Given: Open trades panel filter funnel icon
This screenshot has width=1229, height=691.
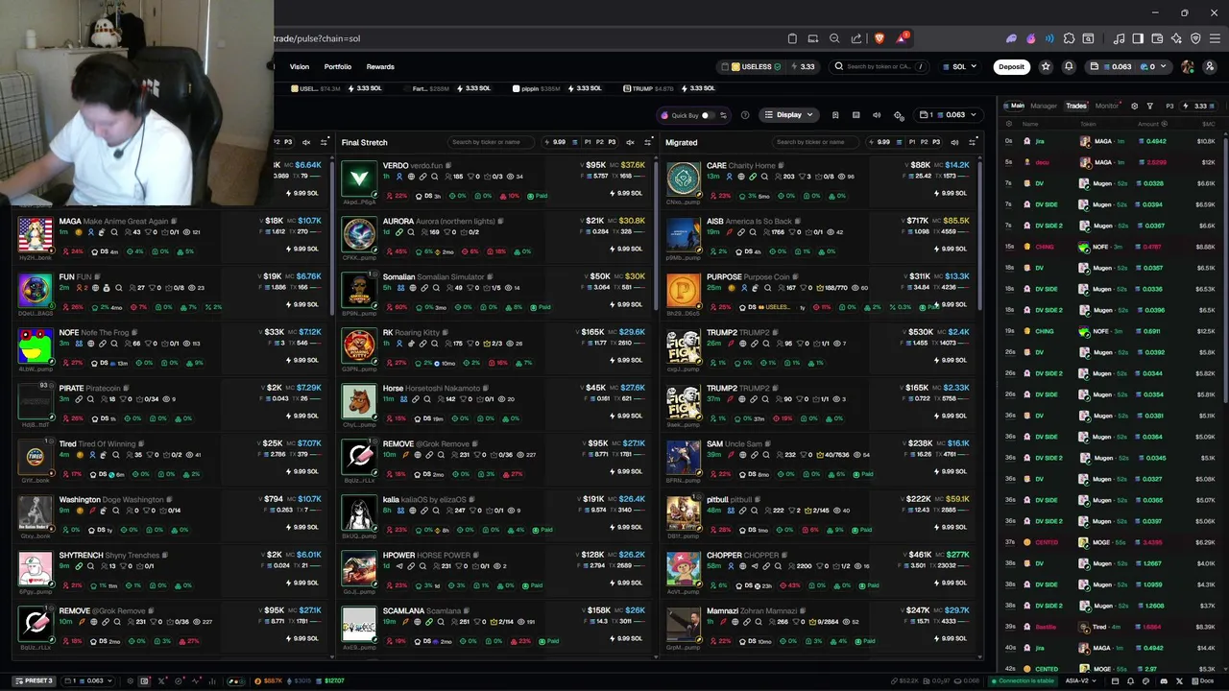Looking at the screenshot, I should [1149, 106].
